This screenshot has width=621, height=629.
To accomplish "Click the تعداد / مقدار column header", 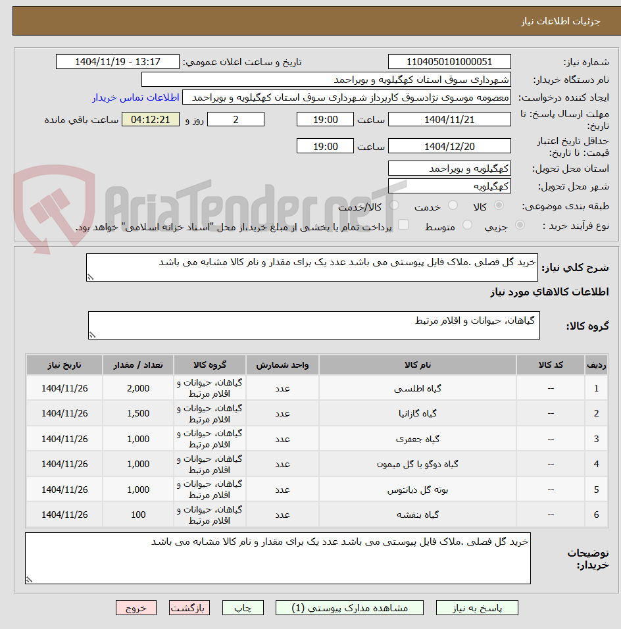I will (138, 365).
